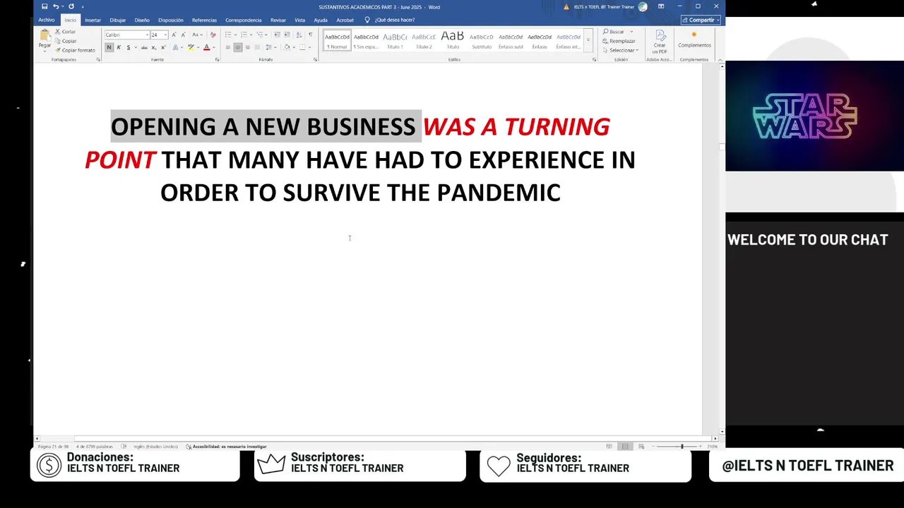Toggle show paragraph marks pilcrow

310,35
